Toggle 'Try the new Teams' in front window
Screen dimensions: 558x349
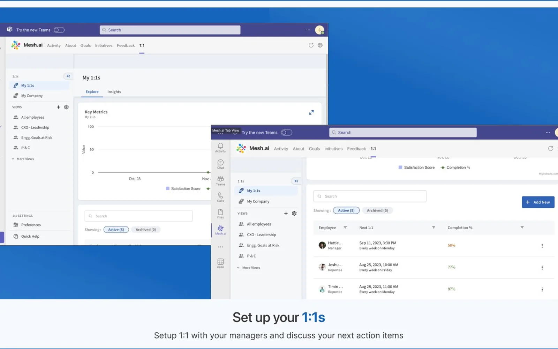(x=286, y=133)
